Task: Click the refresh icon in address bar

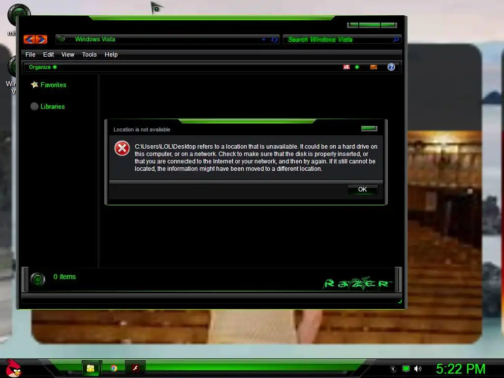Action: (x=274, y=39)
